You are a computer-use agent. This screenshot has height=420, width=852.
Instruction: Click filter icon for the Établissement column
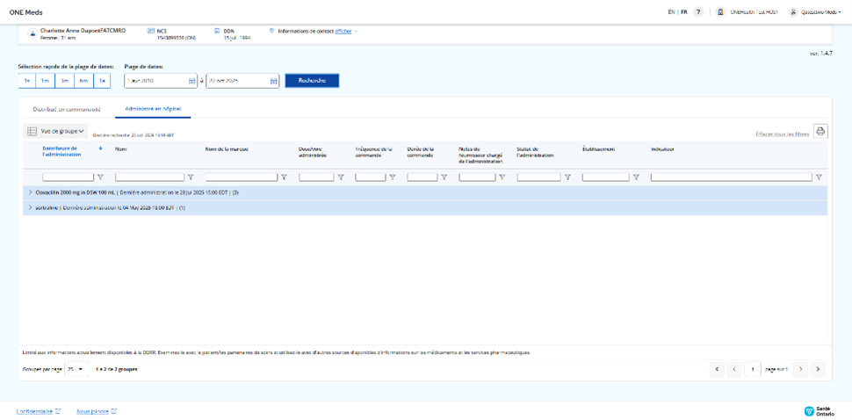point(636,177)
